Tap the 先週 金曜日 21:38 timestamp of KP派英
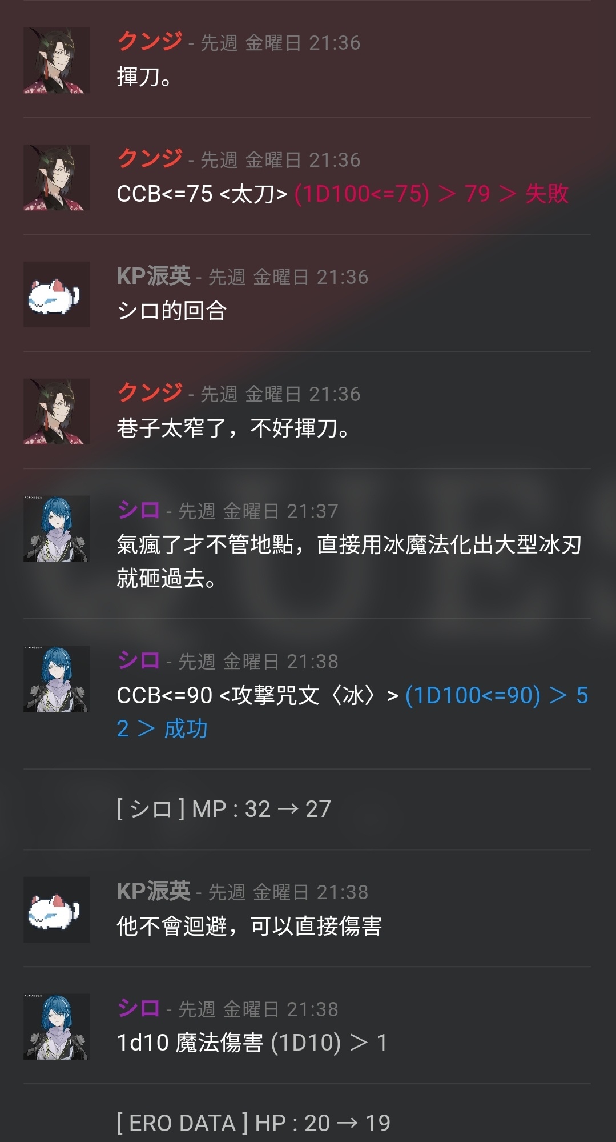 288,892
